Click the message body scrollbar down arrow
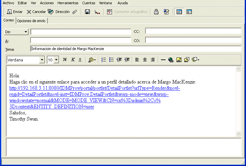This screenshot has width=246, height=166. pyautogui.click(x=238, y=134)
